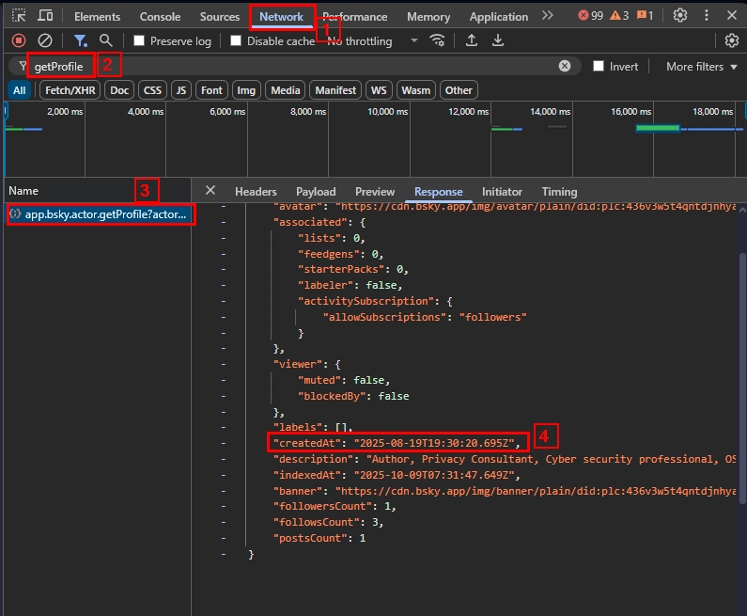The width and height of the screenshot is (747, 616).
Task: Stop recording network log
Action: 18,41
